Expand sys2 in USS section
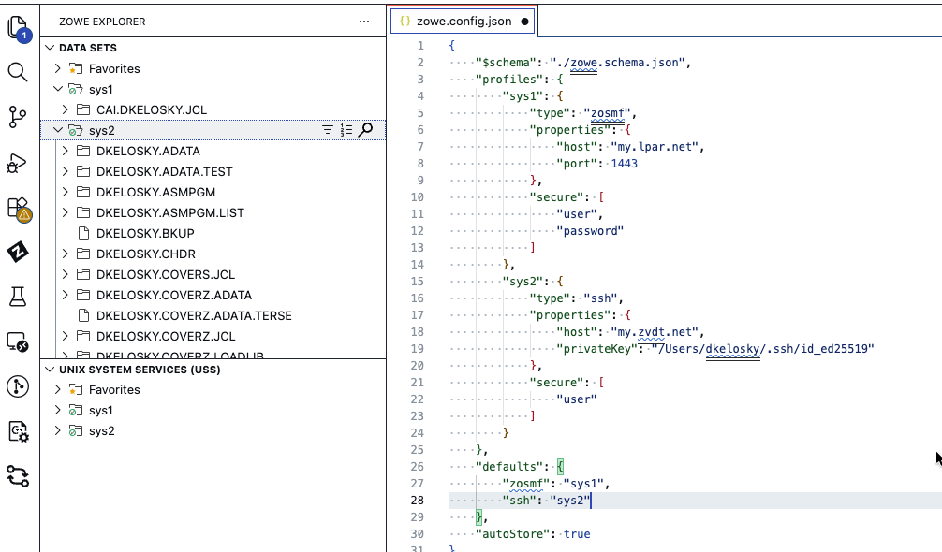This screenshot has width=942, height=552. pyautogui.click(x=58, y=430)
